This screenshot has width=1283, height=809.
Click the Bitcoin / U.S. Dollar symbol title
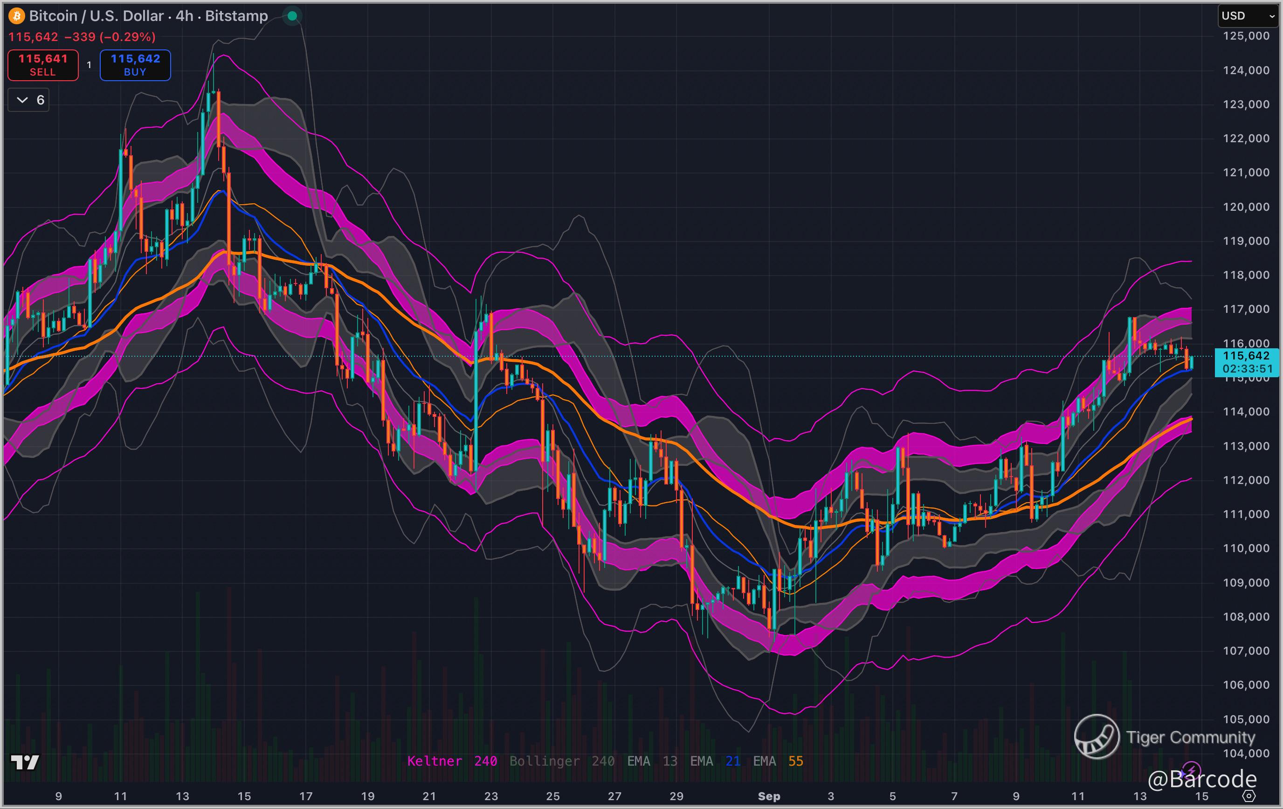[96, 16]
